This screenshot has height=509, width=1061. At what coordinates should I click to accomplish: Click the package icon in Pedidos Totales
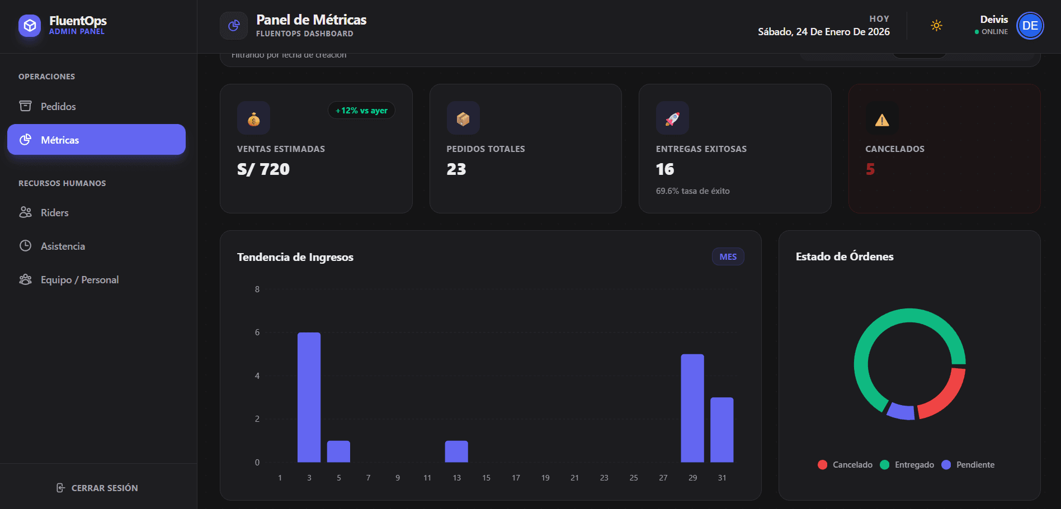[463, 118]
